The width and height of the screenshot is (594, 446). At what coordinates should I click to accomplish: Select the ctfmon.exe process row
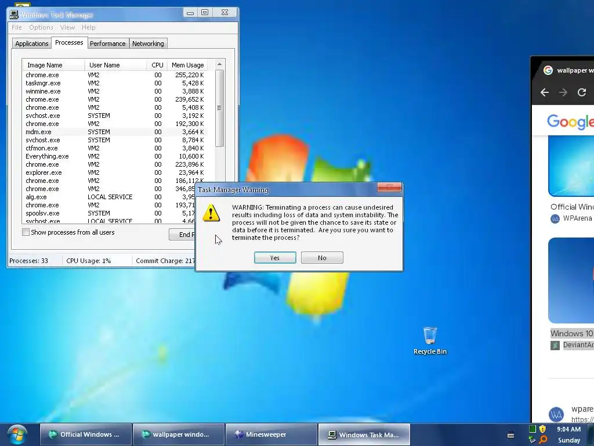115,148
